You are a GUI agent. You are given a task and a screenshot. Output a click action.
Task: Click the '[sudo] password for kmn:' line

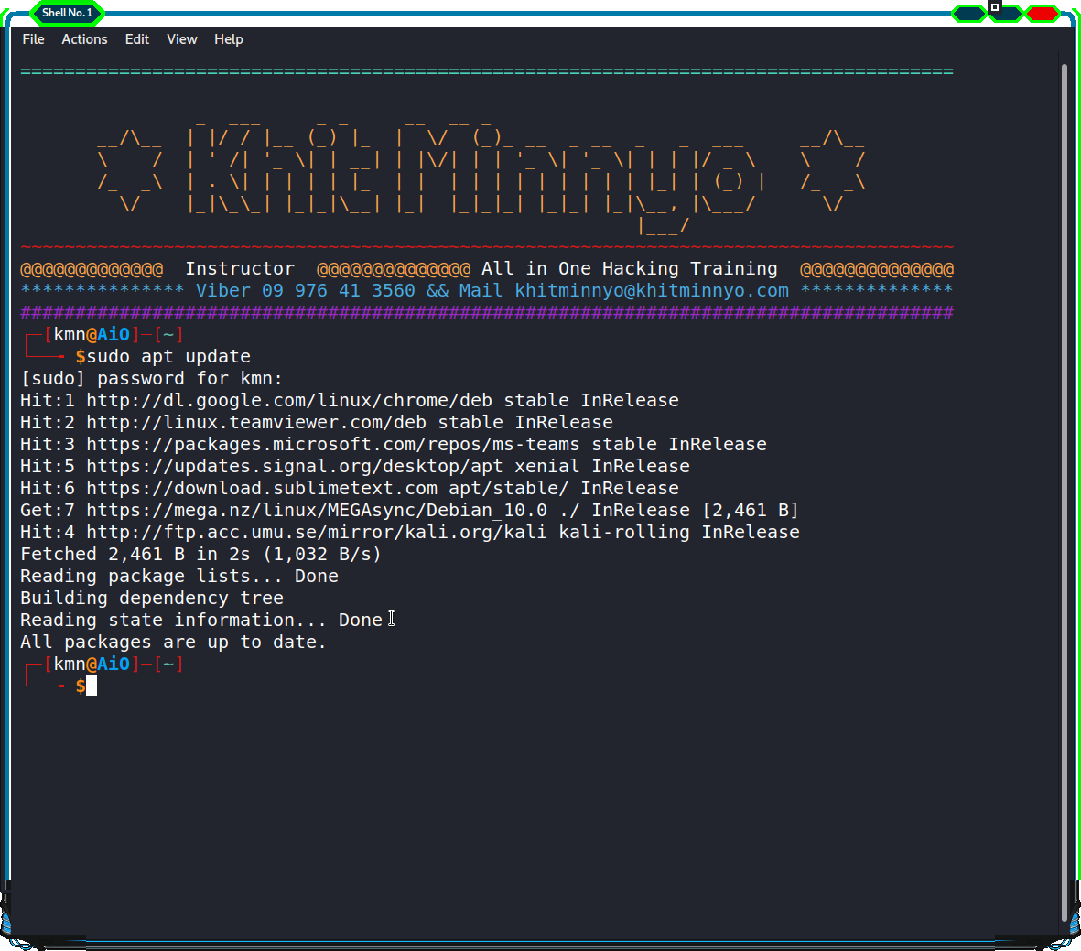pyautogui.click(x=151, y=379)
